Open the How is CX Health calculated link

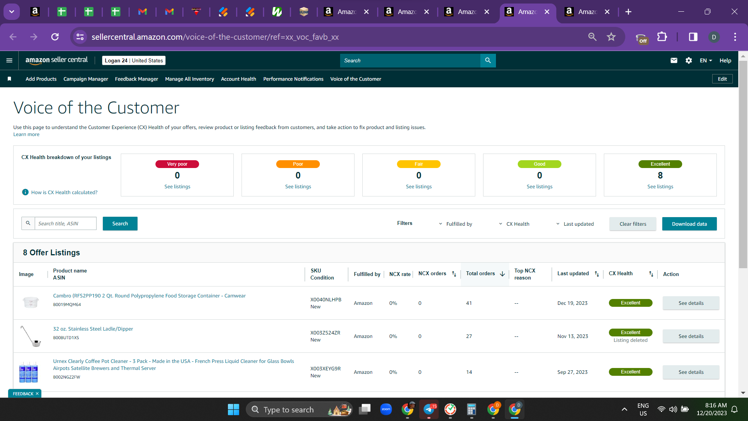pos(64,192)
